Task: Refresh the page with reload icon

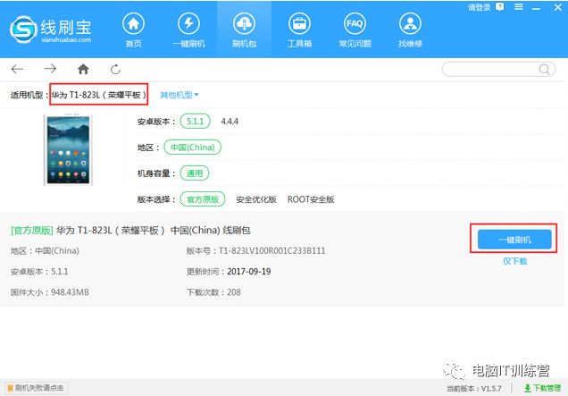Action: tap(115, 69)
